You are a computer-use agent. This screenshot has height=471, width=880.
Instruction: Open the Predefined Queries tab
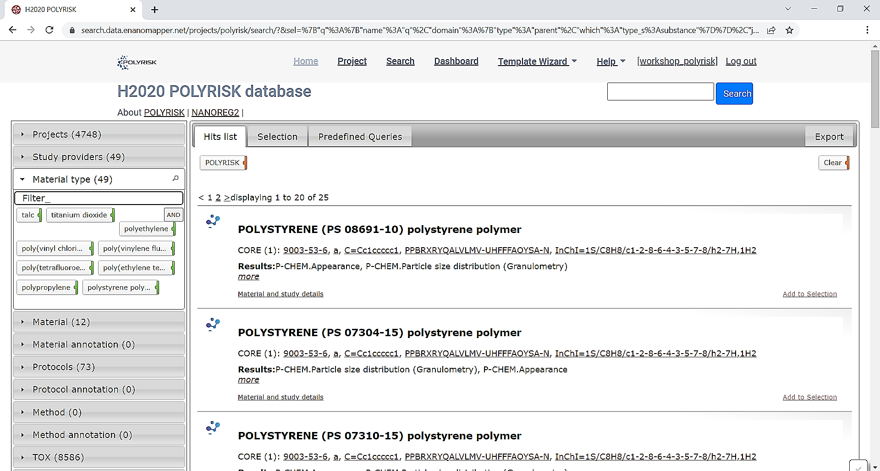tap(360, 137)
